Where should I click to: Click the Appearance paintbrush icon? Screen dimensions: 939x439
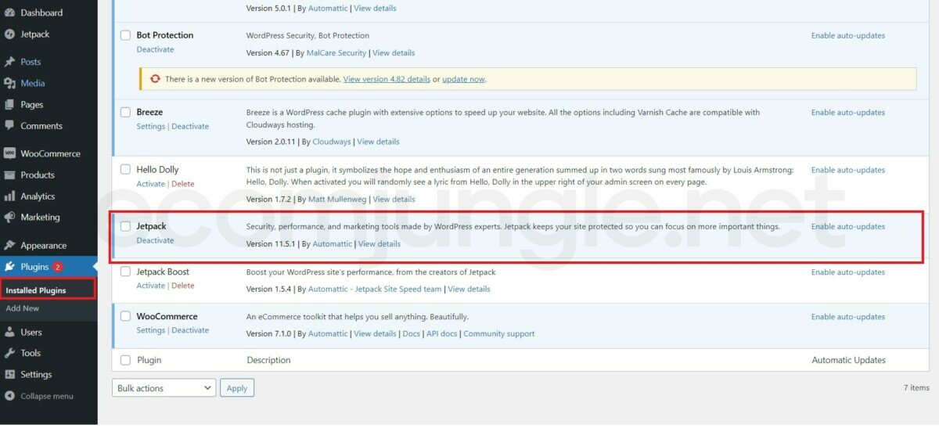9,246
